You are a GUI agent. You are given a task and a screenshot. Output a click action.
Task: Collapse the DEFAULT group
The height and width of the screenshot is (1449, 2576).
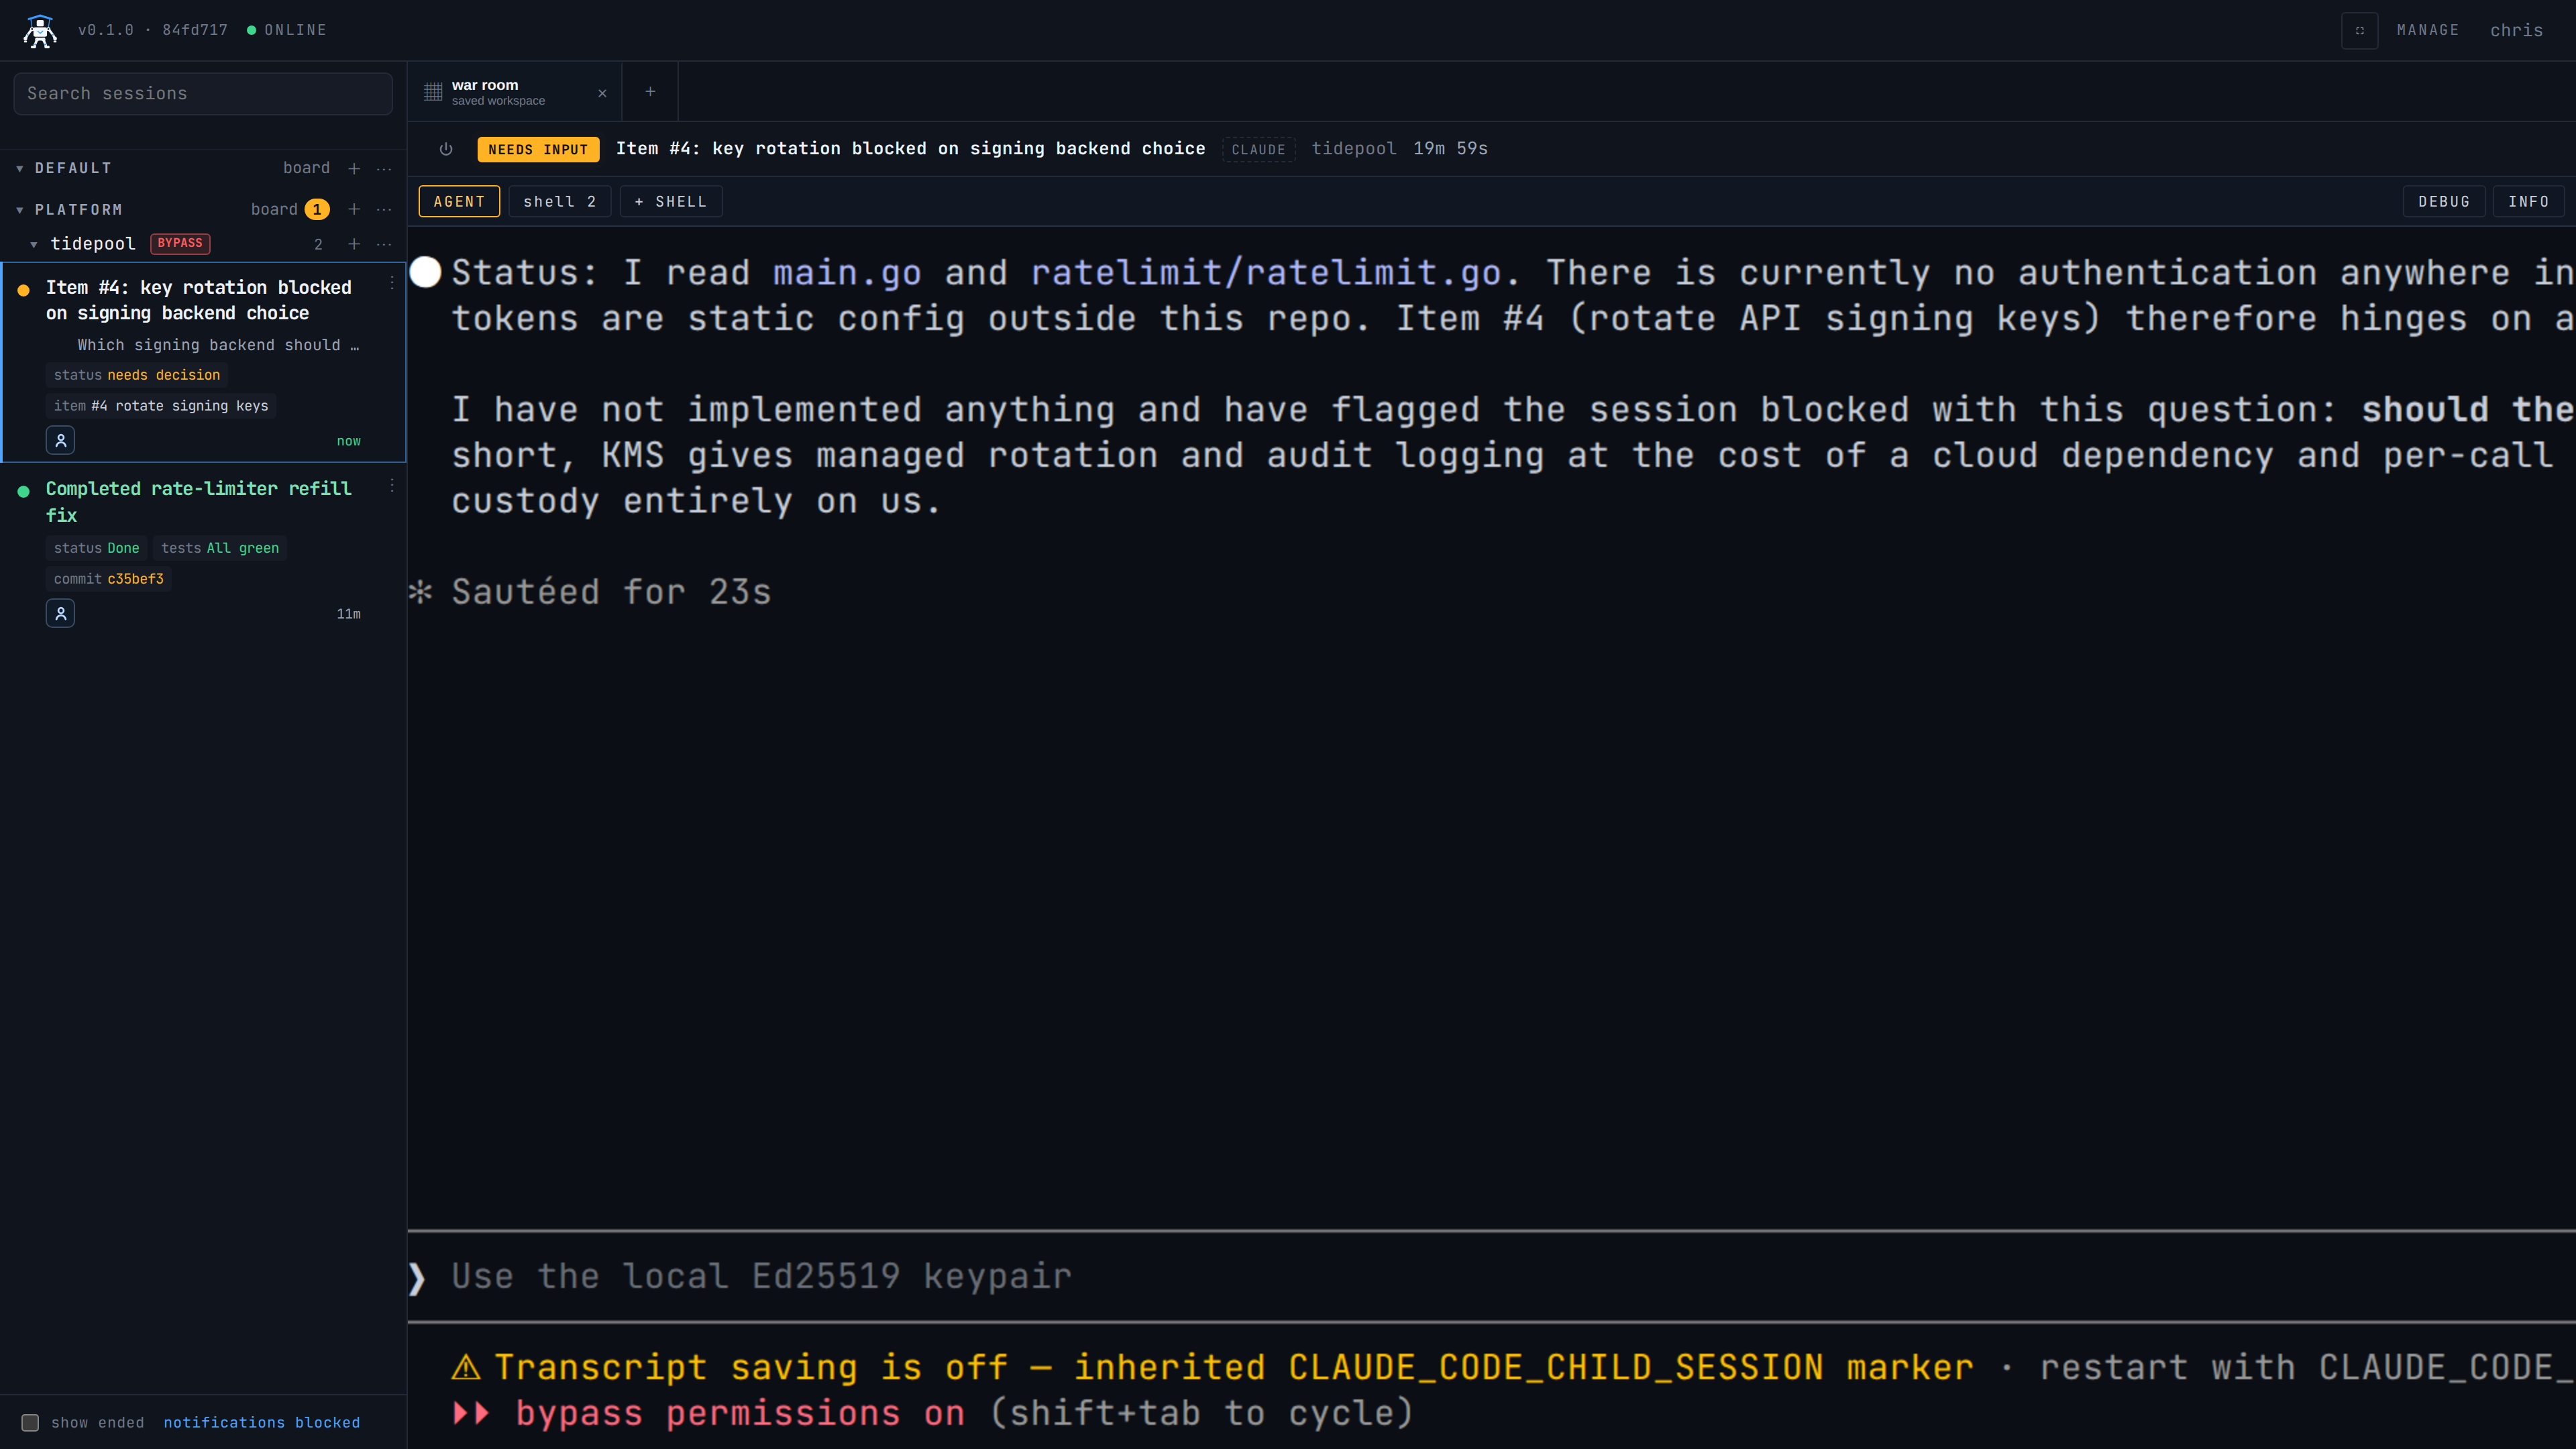pos(20,168)
